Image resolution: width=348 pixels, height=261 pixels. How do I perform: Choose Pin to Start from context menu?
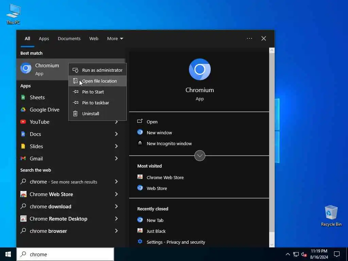tap(98, 92)
